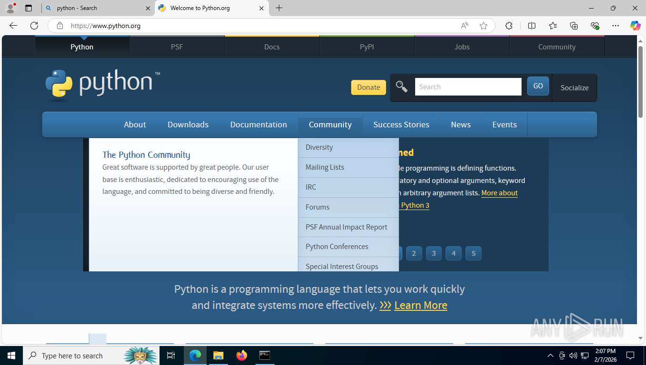Toggle split screen icon
The height and width of the screenshot is (365, 646).
click(532, 26)
